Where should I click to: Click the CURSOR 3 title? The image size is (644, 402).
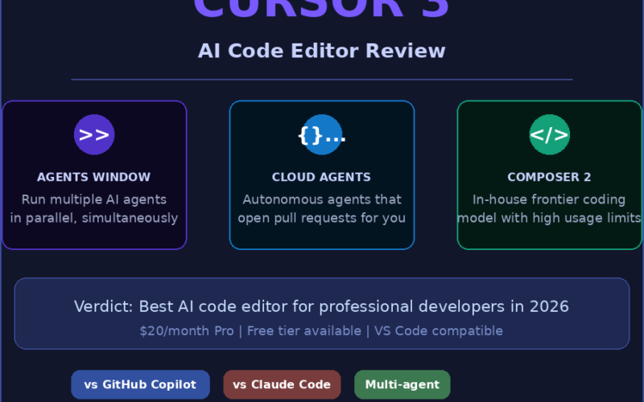(321, 9)
